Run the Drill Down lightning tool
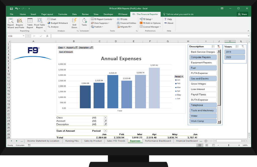This screenshot has width=257, height=167. coord(74,23)
